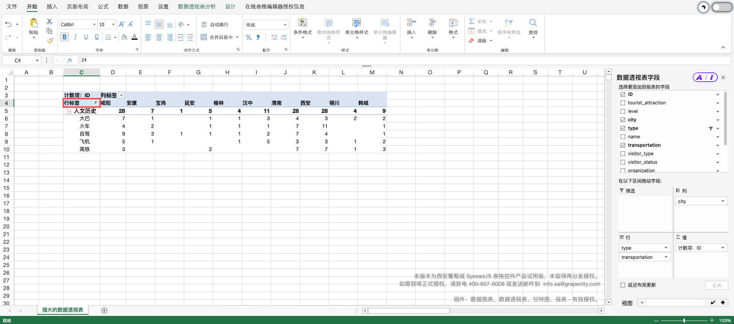Toggle italic formatting
This screenshot has height=324, width=734.
(75, 37)
